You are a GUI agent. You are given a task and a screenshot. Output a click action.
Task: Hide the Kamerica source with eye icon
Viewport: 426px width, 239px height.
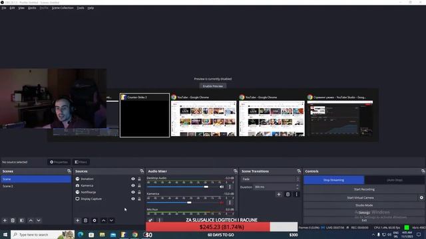[133, 186]
